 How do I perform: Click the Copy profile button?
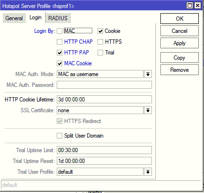click(180, 58)
